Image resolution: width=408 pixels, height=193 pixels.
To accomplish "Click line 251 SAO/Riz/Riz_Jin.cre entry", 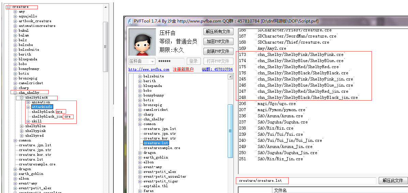I will (280, 159).
